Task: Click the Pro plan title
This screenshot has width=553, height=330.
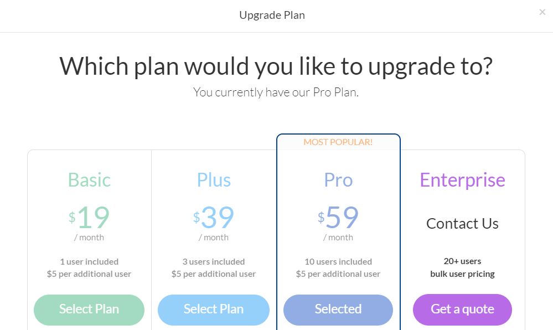Action: (338, 179)
